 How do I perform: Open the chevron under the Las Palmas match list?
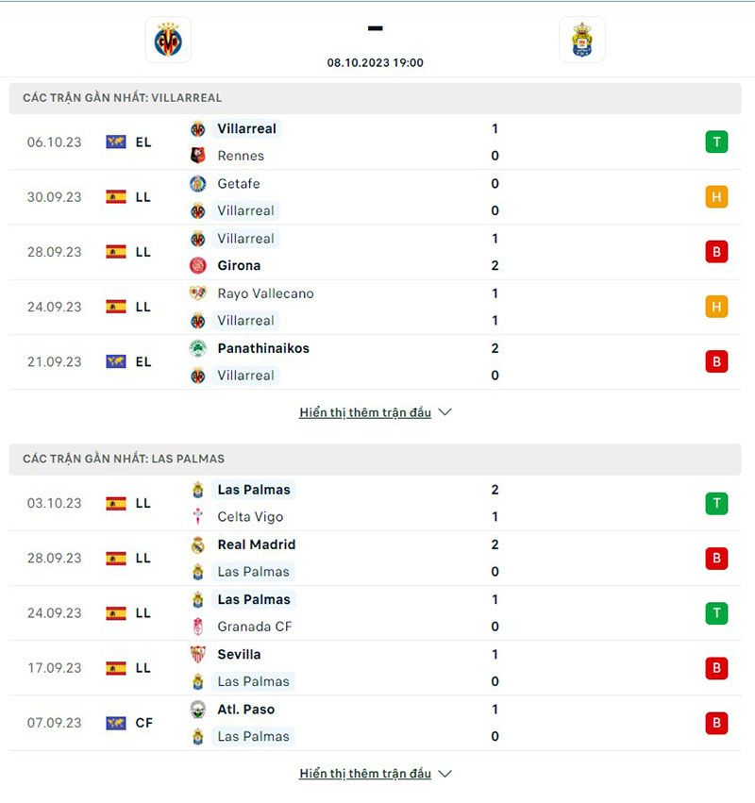pos(445,773)
